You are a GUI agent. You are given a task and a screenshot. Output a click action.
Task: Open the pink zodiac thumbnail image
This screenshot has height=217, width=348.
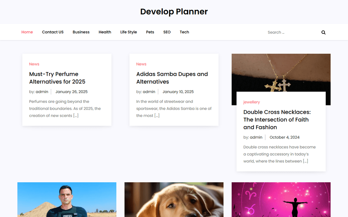[281, 200]
